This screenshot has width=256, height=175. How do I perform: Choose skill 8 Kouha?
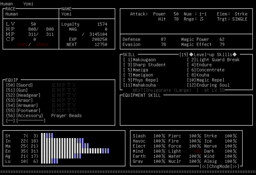tap(198, 75)
